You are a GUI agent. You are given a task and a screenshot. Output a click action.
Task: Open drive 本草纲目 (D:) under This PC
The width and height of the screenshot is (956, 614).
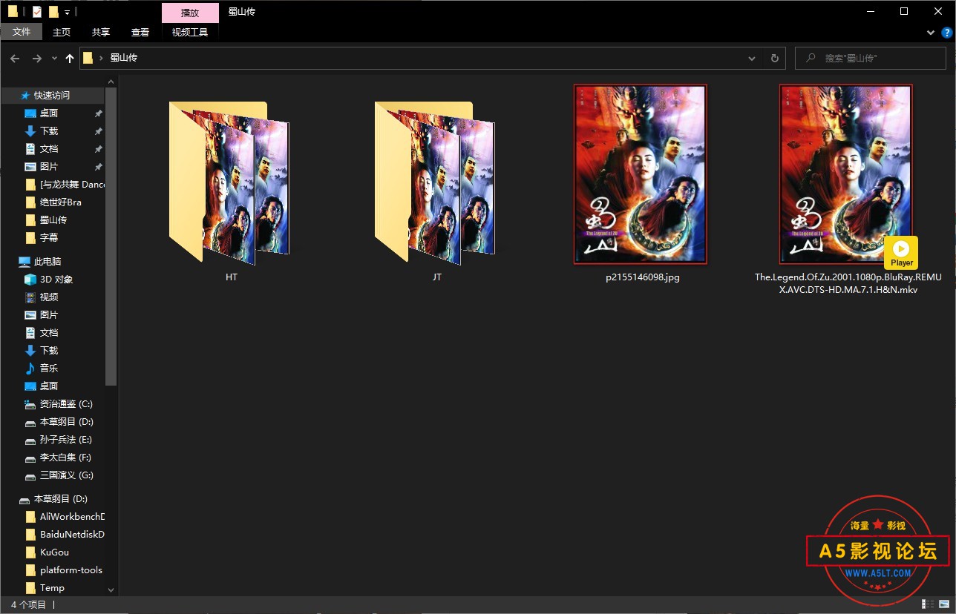tap(66, 421)
